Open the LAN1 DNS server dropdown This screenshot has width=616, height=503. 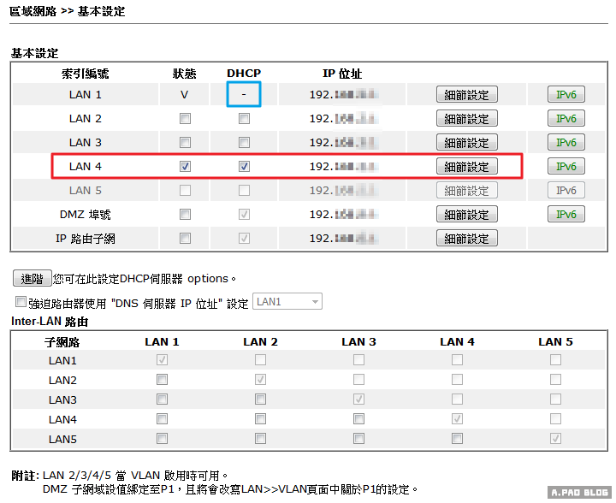pos(287,301)
